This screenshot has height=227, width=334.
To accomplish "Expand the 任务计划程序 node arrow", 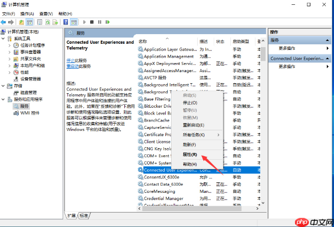I will (x=9, y=45).
